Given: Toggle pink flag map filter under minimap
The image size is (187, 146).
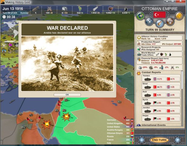Looking at the screenshot, I should tap(10, 45).
